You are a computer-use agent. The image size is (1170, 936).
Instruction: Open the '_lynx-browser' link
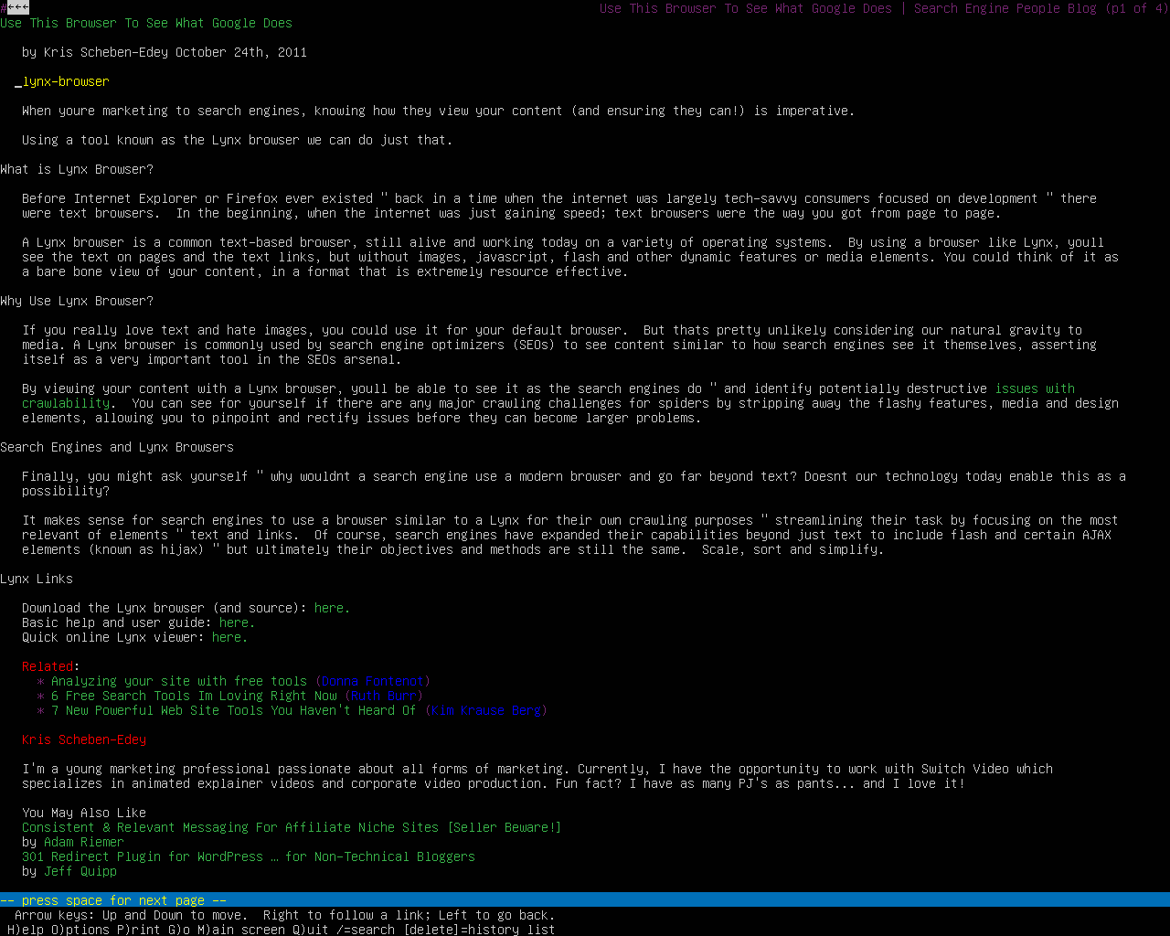coord(62,81)
